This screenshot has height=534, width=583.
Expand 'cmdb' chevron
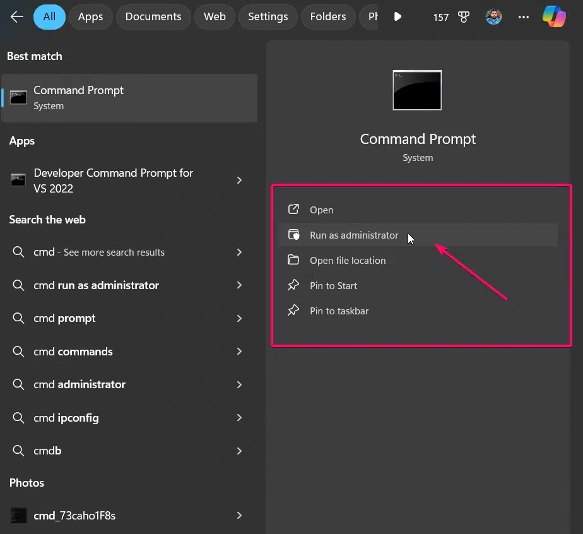coord(239,451)
